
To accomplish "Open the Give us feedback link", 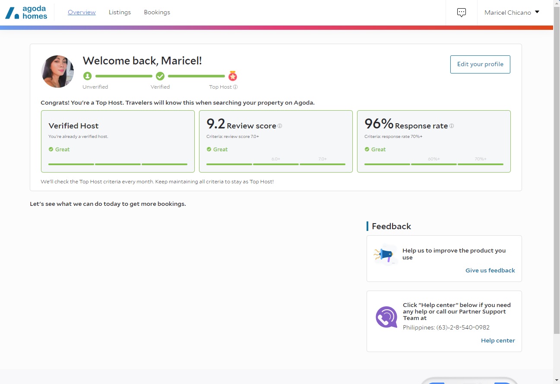I will (490, 270).
